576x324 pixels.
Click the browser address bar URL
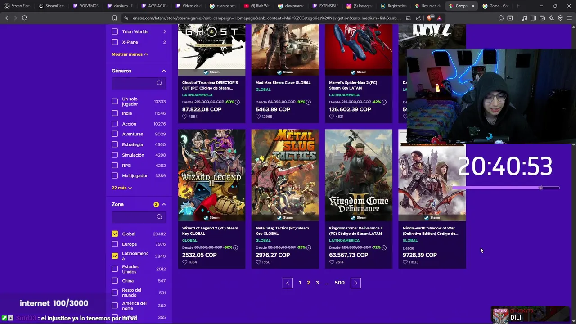(266, 18)
